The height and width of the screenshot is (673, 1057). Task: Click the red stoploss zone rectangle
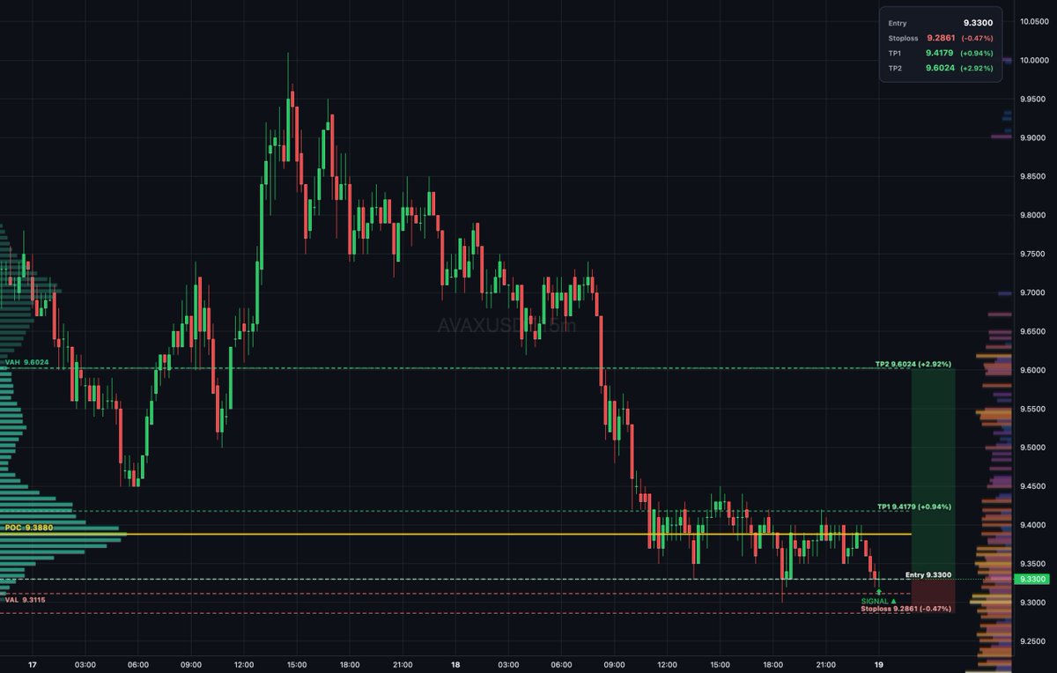933,595
